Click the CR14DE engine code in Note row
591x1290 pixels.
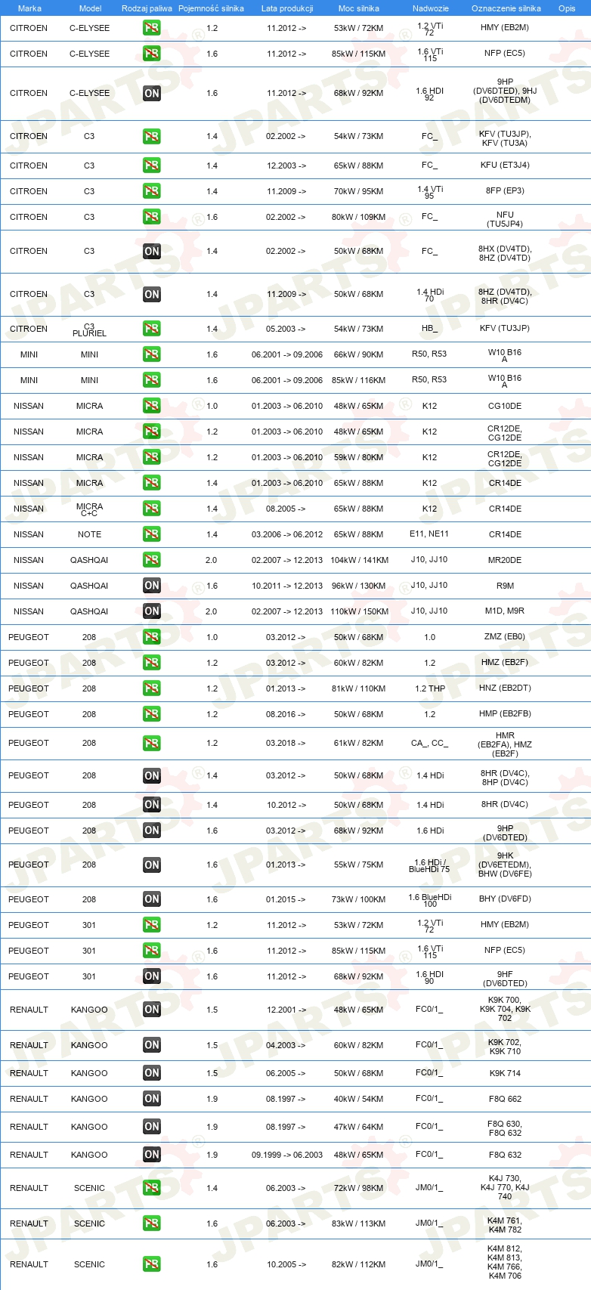505,534
